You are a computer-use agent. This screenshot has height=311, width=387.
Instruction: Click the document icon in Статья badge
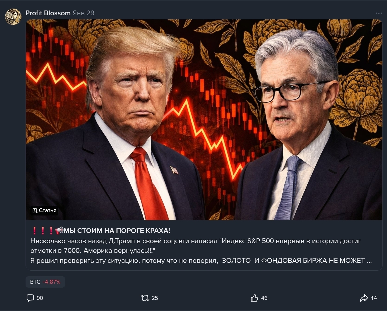[35, 211]
